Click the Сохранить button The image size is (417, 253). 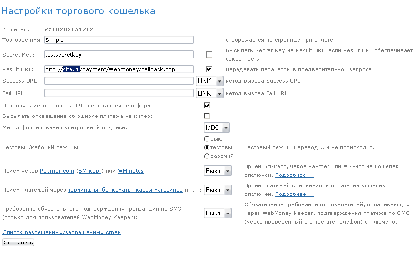coord(18,243)
